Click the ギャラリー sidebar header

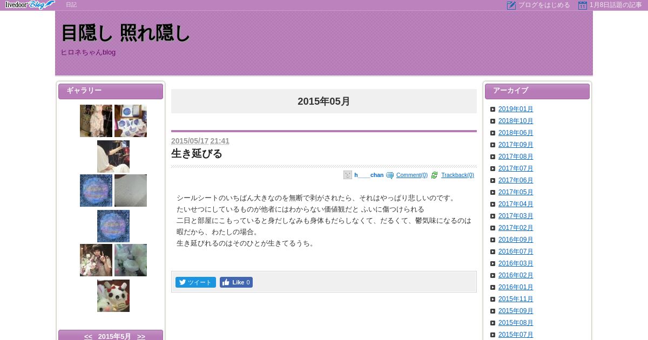click(111, 91)
